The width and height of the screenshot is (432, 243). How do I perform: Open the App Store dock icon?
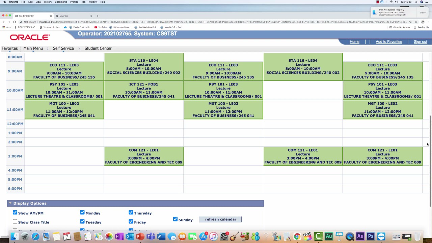[203, 237]
